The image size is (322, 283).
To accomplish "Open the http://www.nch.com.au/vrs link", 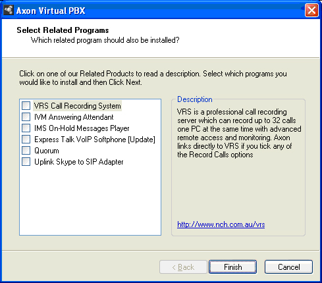I will pos(221,224).
